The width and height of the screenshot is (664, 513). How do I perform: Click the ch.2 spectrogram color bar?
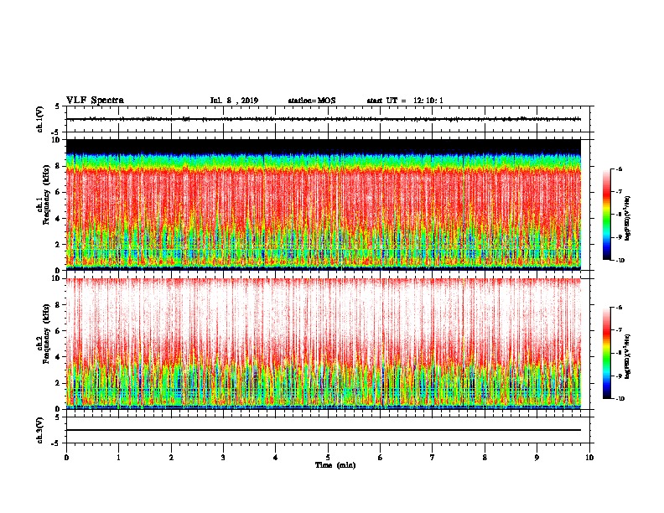(606, 353)
